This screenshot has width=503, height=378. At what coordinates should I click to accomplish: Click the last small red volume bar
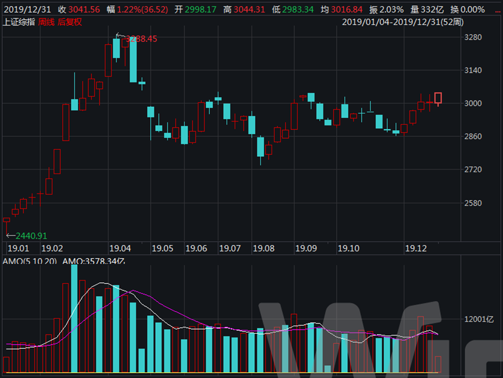pos(438,364)
